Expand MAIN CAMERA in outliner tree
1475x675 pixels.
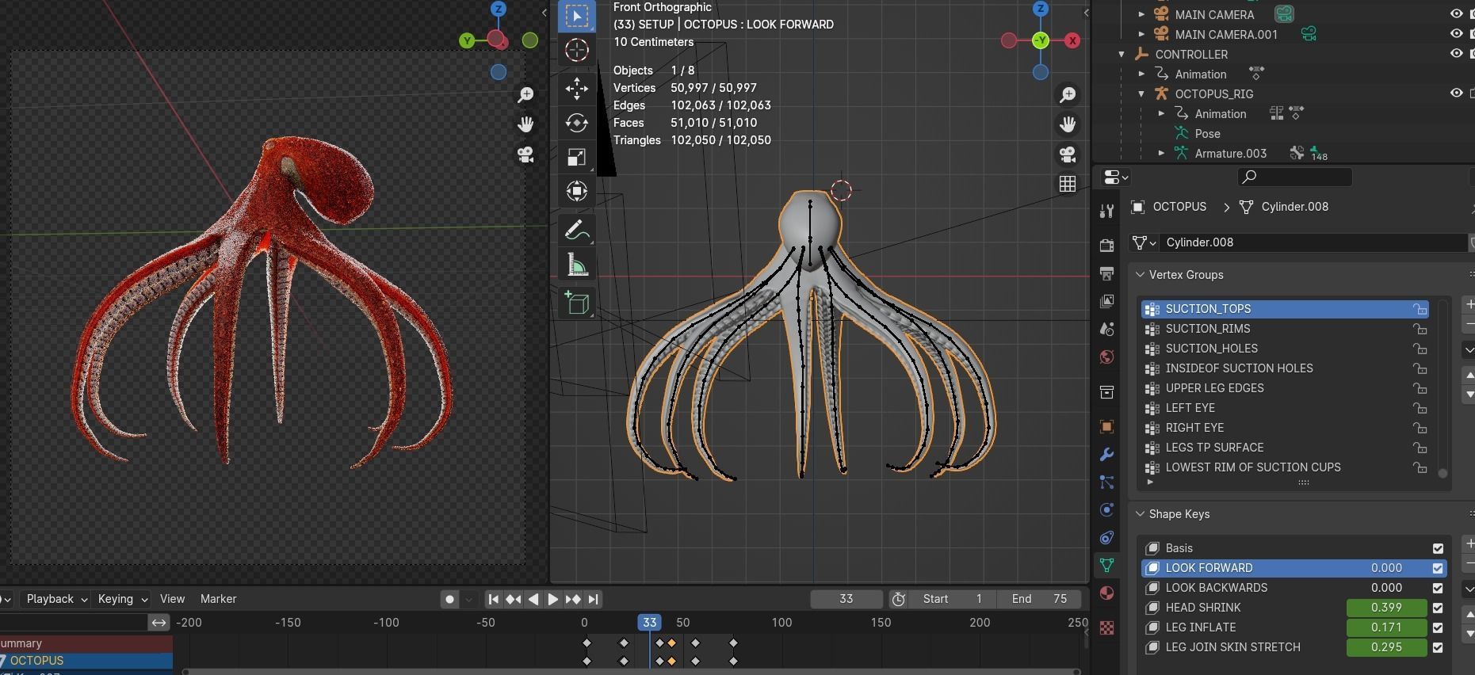coord(1141,14)
